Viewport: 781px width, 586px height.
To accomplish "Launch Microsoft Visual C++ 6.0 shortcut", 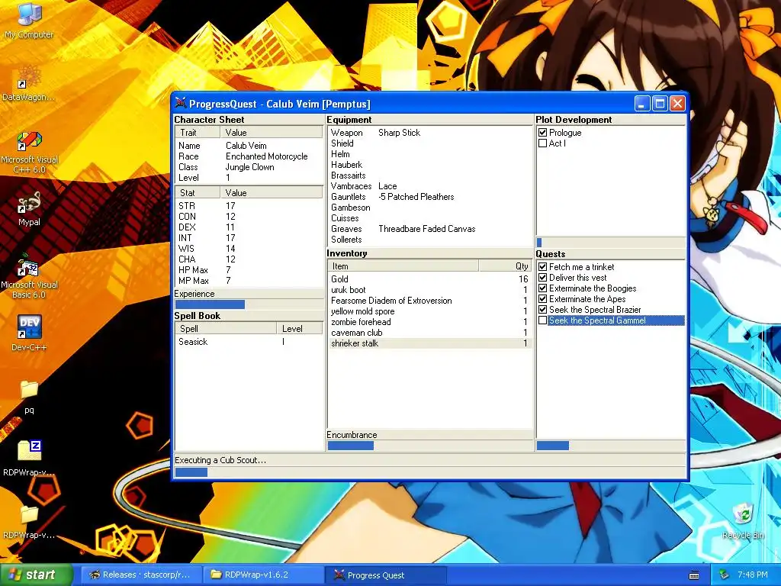I will tap(29, 153).
